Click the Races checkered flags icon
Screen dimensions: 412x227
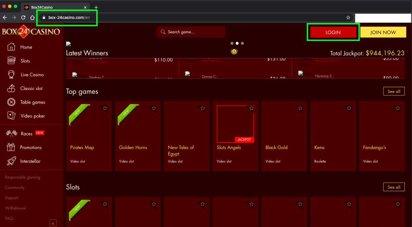coord(12,133)
